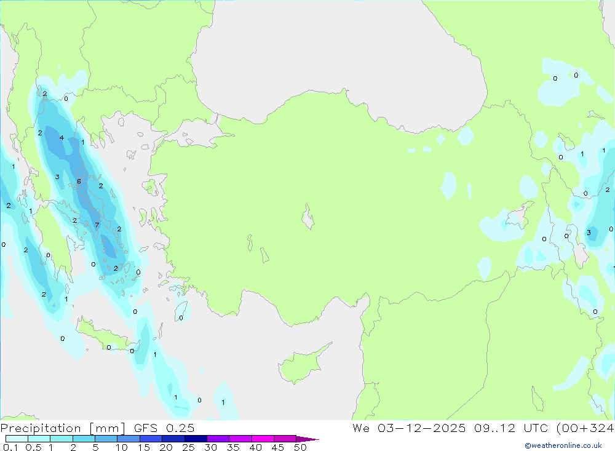615x451 pixels.
Task: Click the 'We 03-12-2025' date text
Action: tap(409, 428)
